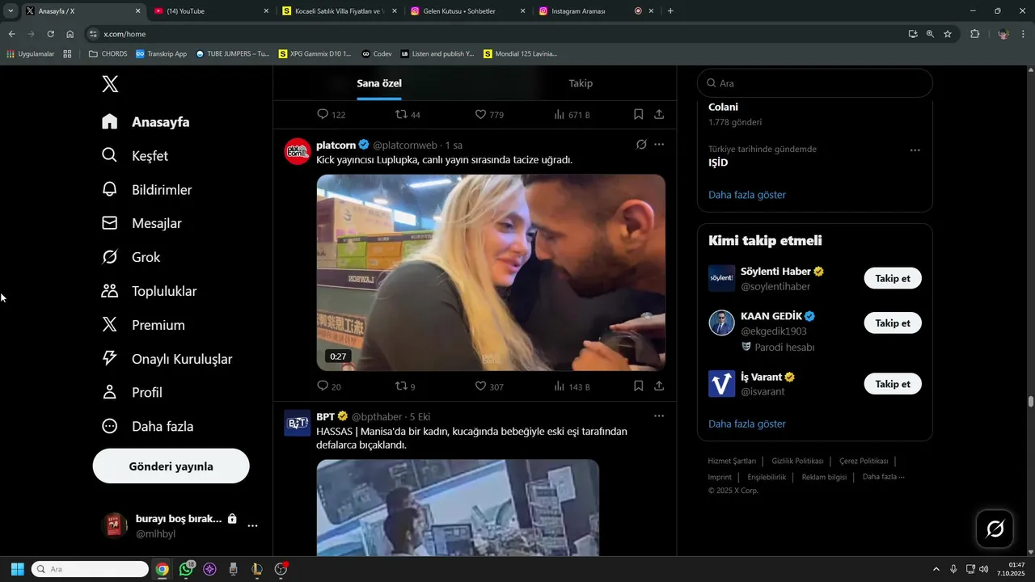Image resolution: width=1035 pixels, height=582 pixels.
Task: Open the IŞİD trend
Action: (718, 162)
